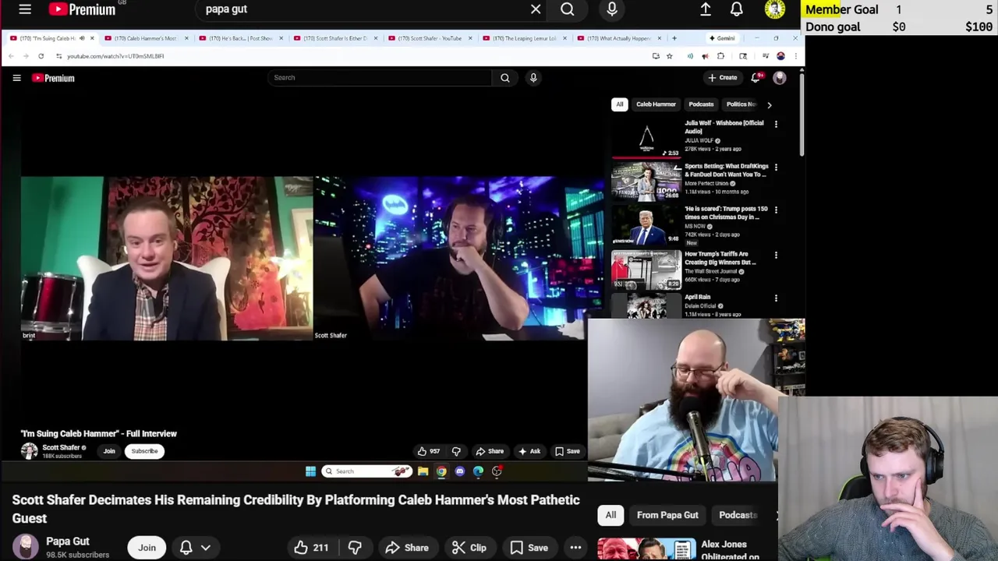Bookmark this page with the star icon

(x=669, y=56)
